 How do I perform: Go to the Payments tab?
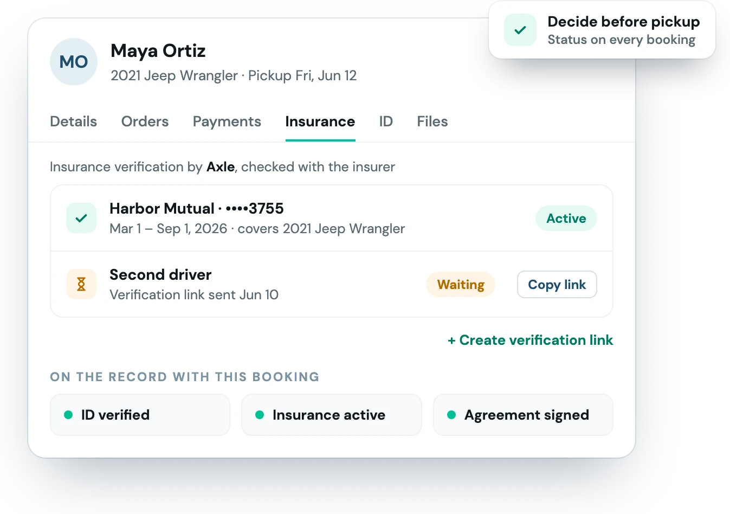(x=227, y=121)
